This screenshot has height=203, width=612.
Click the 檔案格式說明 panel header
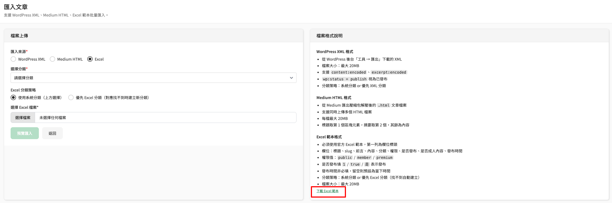tap(459, 36)
